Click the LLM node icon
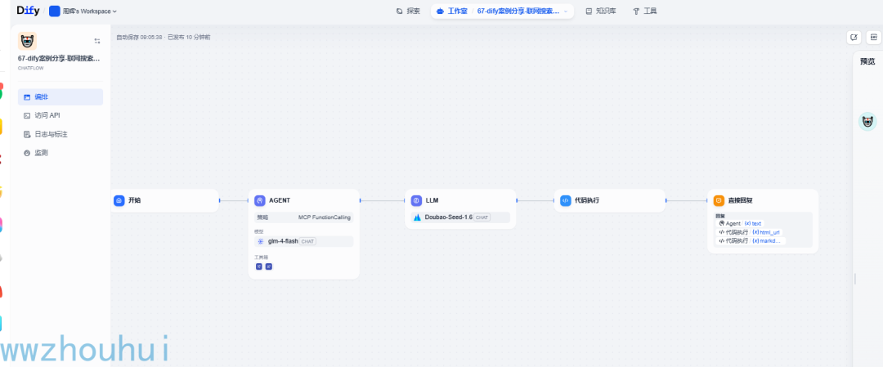 (x=416, y=200)
